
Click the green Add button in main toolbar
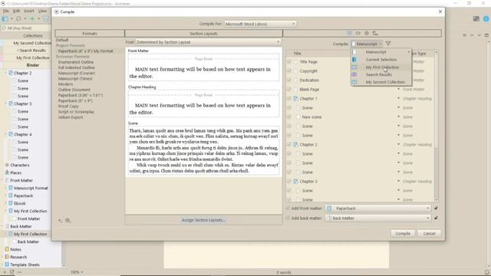[32, 18]
